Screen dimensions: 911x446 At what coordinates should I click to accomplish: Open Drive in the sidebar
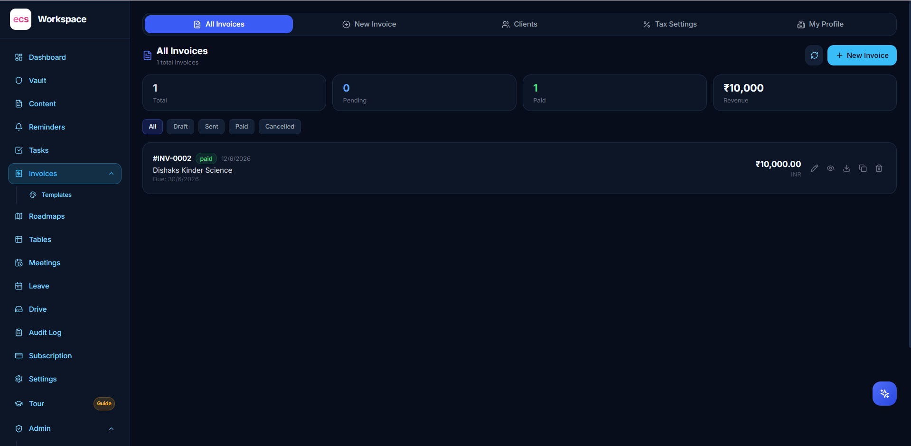65,309
